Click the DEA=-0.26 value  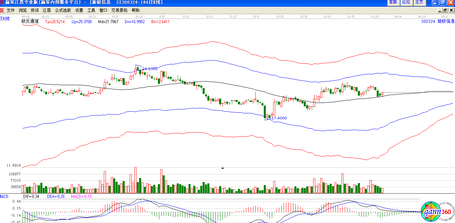tap(55, 197)
